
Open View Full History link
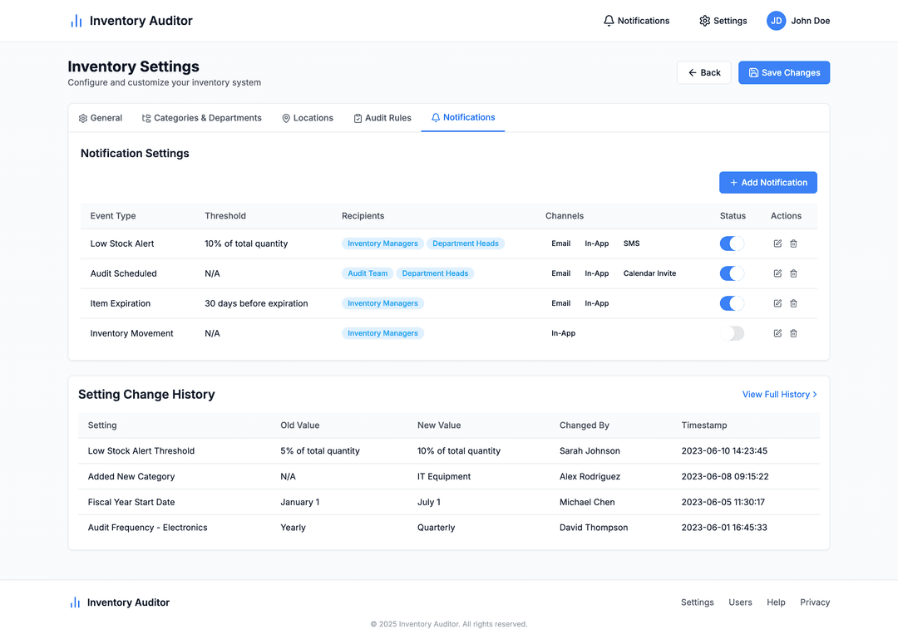pos(779,395)
